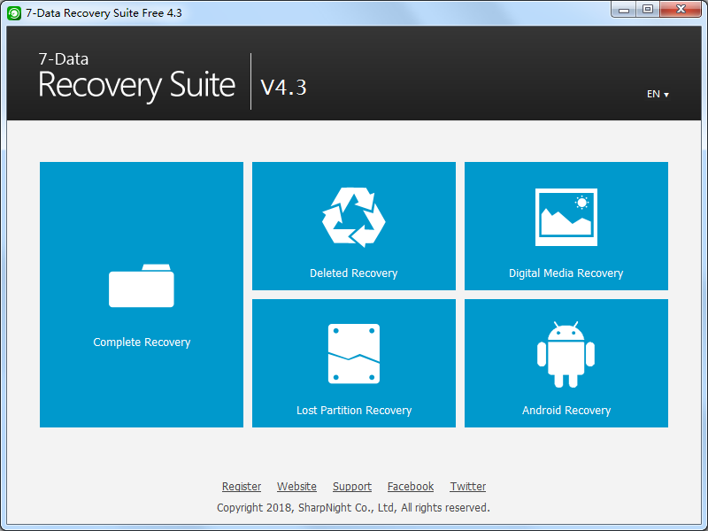Open the Support link
Viewport: 708px width, 531px height.
(352, 487)
